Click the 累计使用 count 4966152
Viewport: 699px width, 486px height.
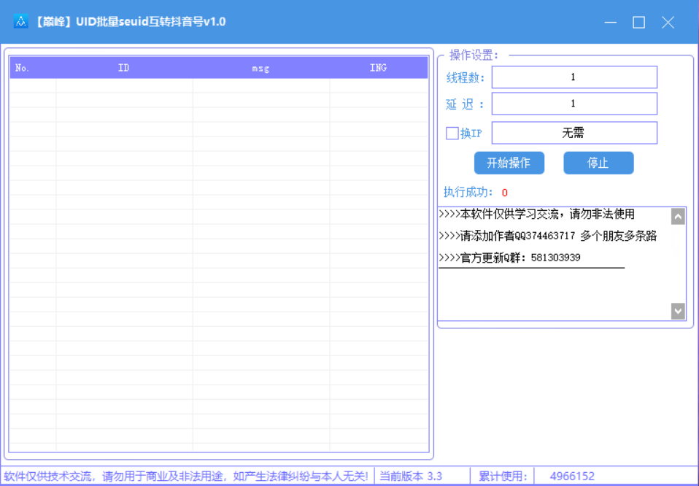point(571,476)
